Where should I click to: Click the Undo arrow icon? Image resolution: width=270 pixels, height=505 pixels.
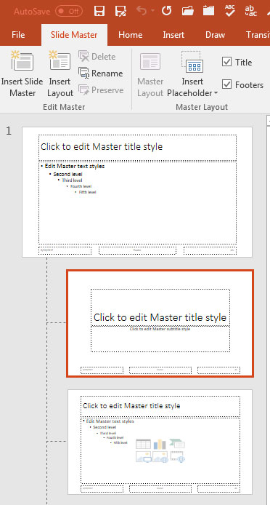click(142, 11)
